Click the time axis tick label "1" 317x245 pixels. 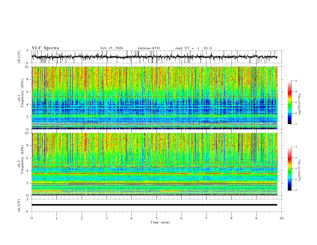(x=56, y=218)
